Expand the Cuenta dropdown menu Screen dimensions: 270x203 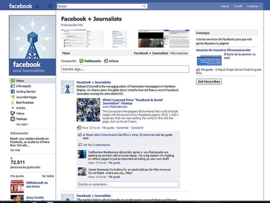click(253, 6)
